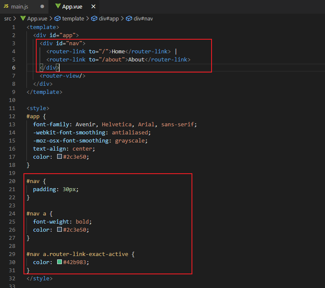The width and height of the screenshot is (325, 288).
Task: Switch to the main.js tab
Action: [24, 7]
